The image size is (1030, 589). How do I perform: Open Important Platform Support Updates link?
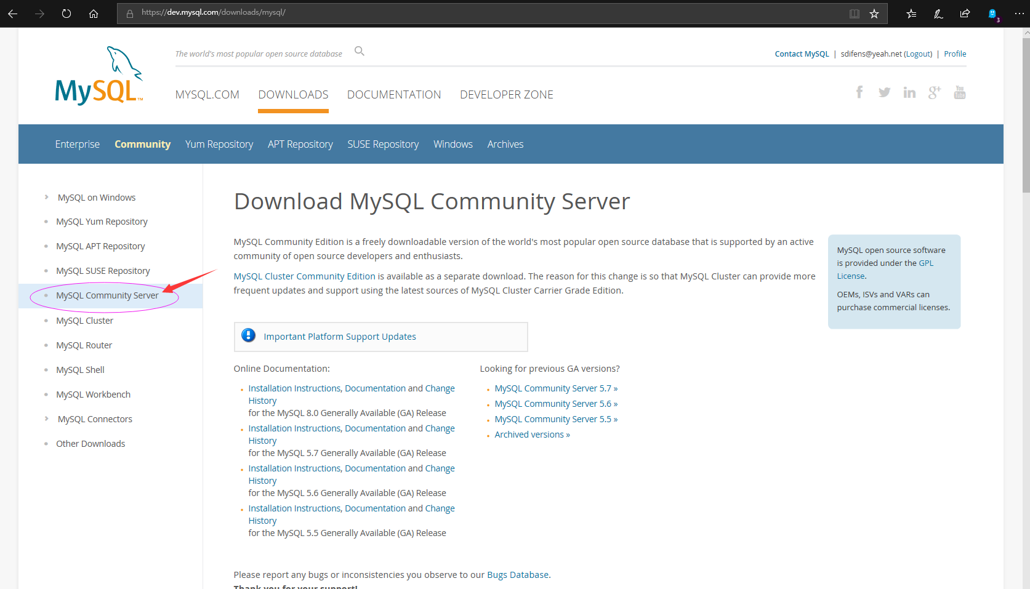(x=340, y=337)
